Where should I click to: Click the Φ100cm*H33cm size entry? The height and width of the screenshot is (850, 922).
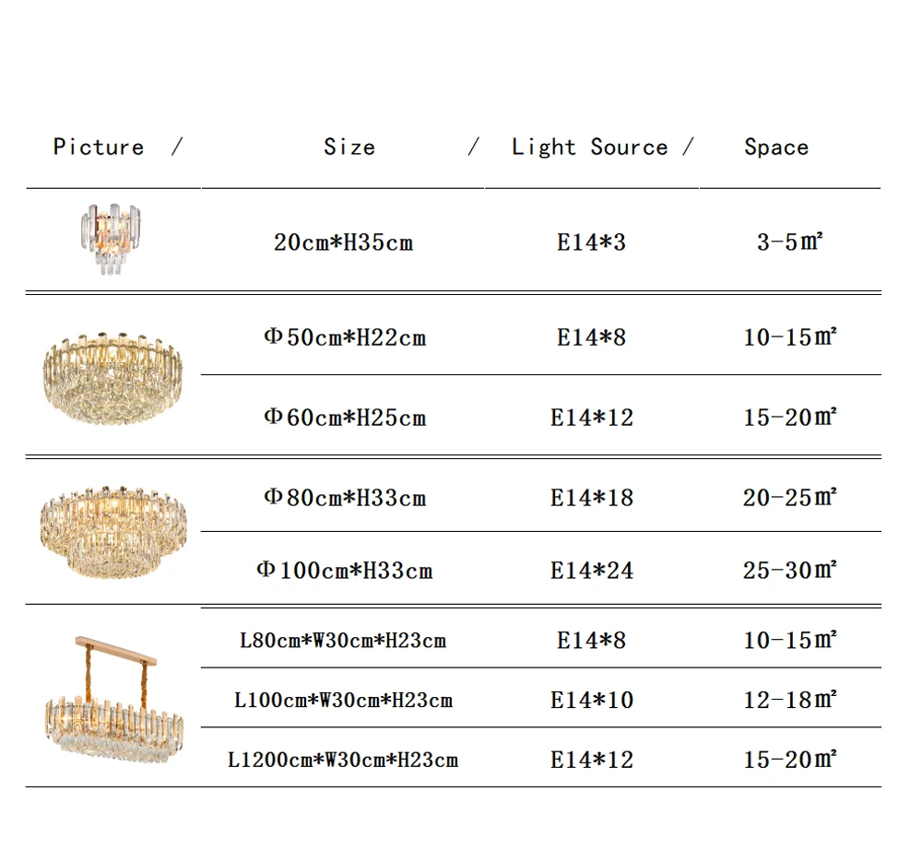click(345, 570)
